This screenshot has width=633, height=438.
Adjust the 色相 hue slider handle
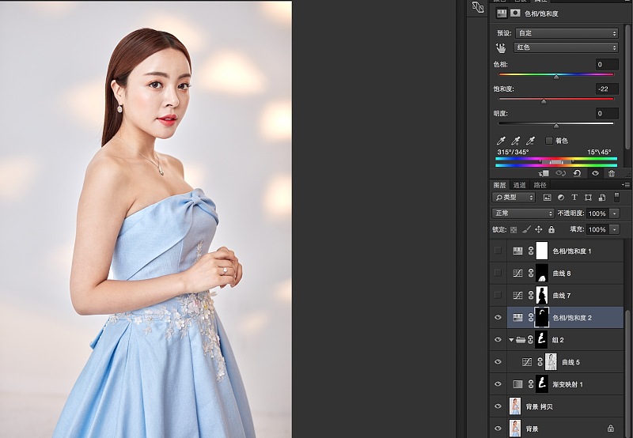(556, 77)
